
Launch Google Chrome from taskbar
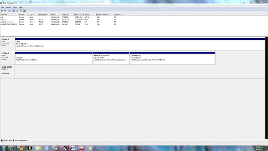[x=21, y=148]
